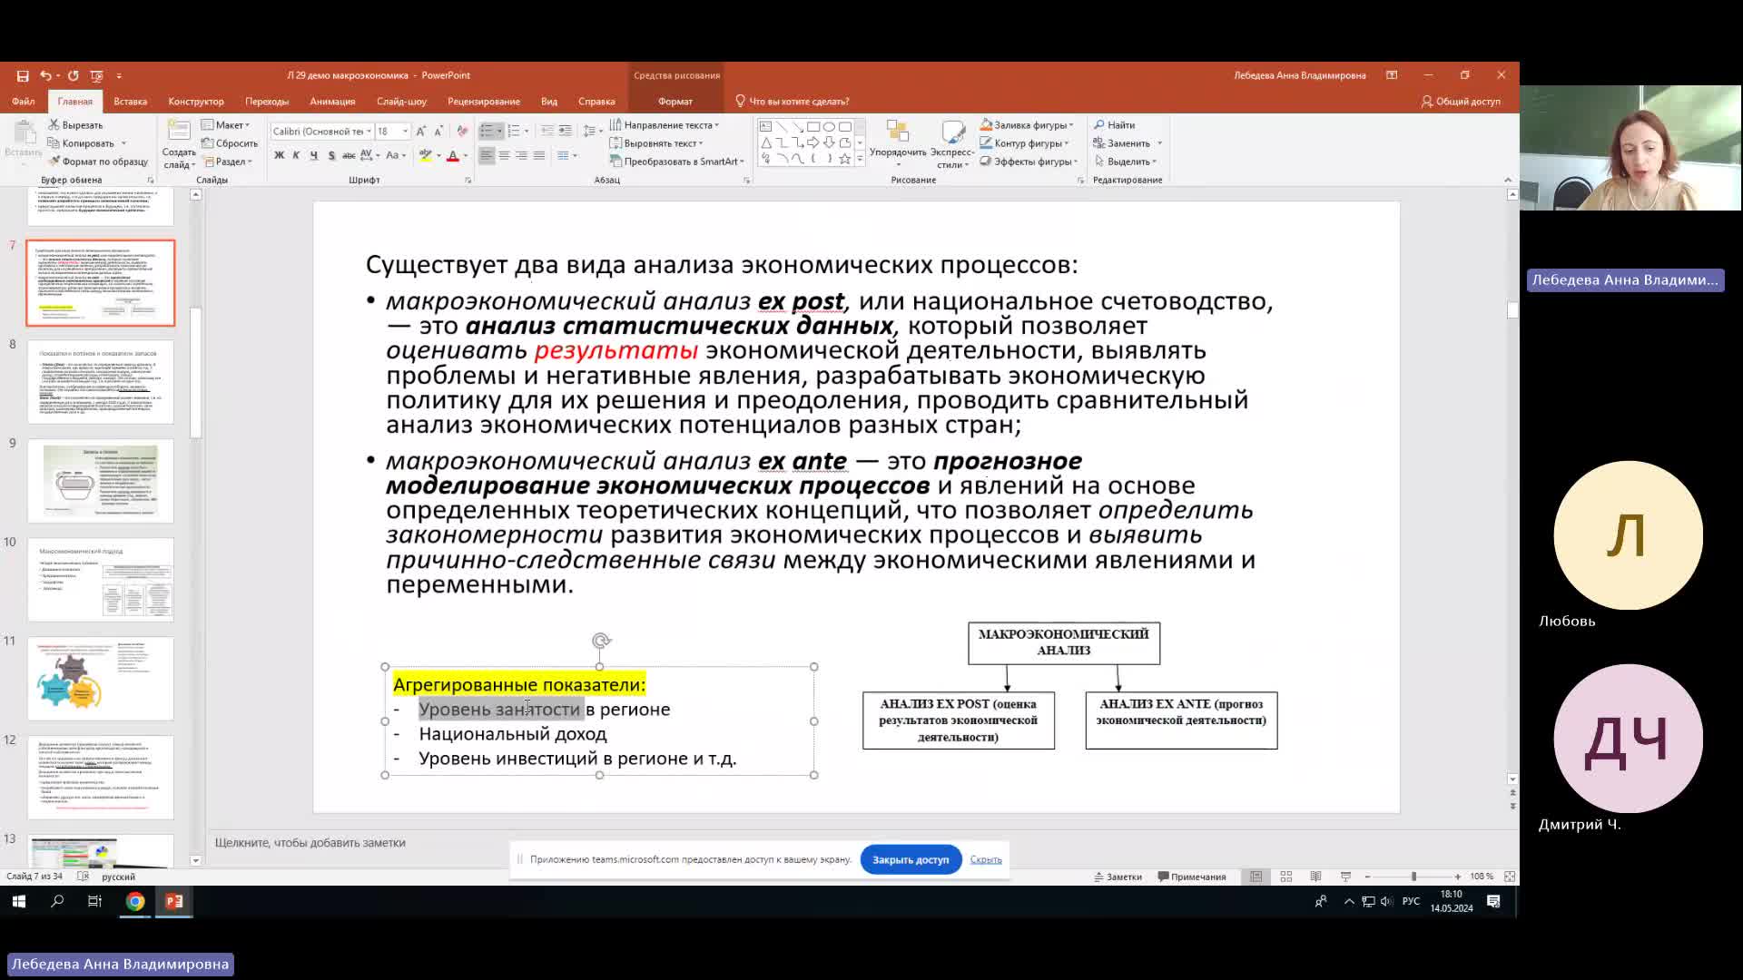This screenshot has width=1743, height=980.
Task: Decrease font size with the A-down icon
Action: (438, 132)
